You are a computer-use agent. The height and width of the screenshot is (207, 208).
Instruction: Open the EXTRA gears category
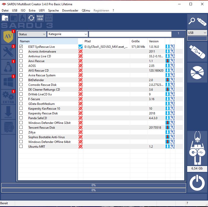[x=8, y=97]
